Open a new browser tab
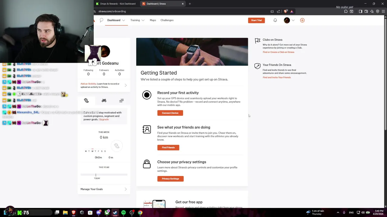The width and height of the screenshot is (387, 217). coord(190,4)
